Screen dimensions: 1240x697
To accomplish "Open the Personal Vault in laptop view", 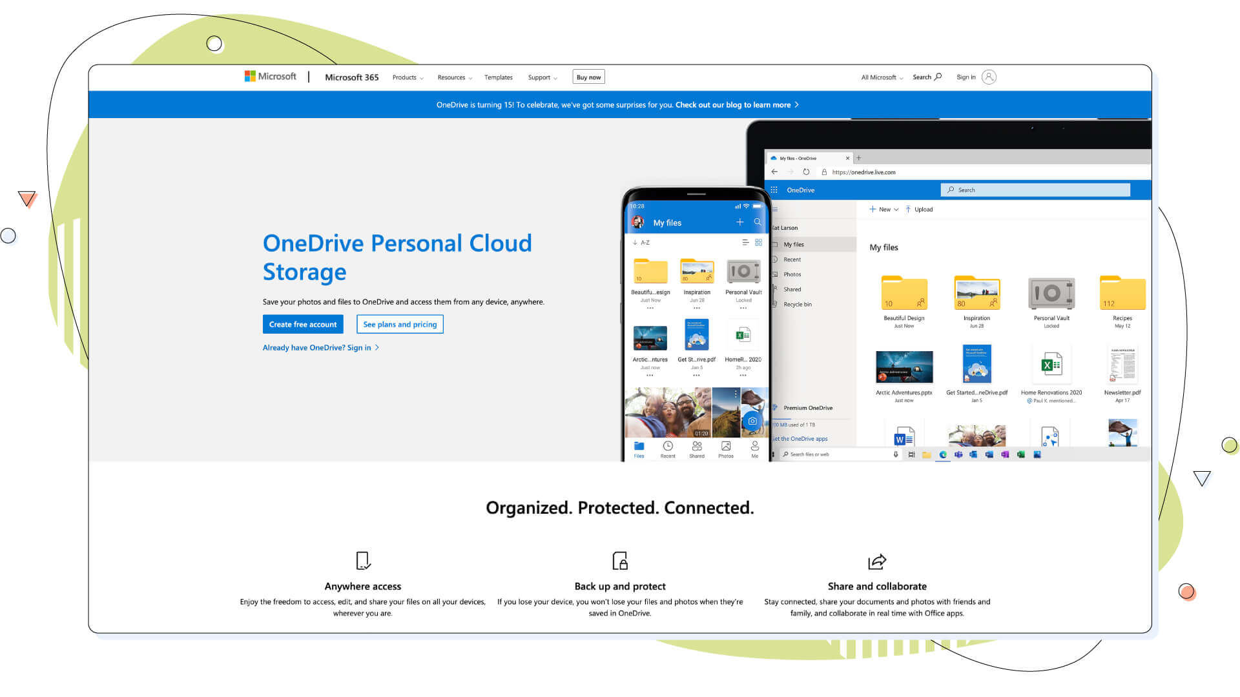I will 1051,294.
